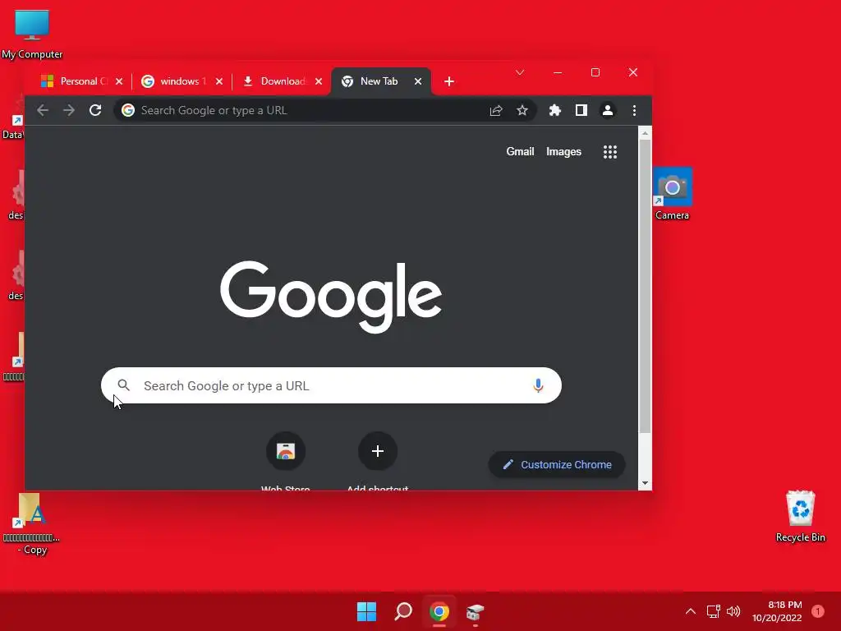Go back using Chrome's back arrow

43,111
